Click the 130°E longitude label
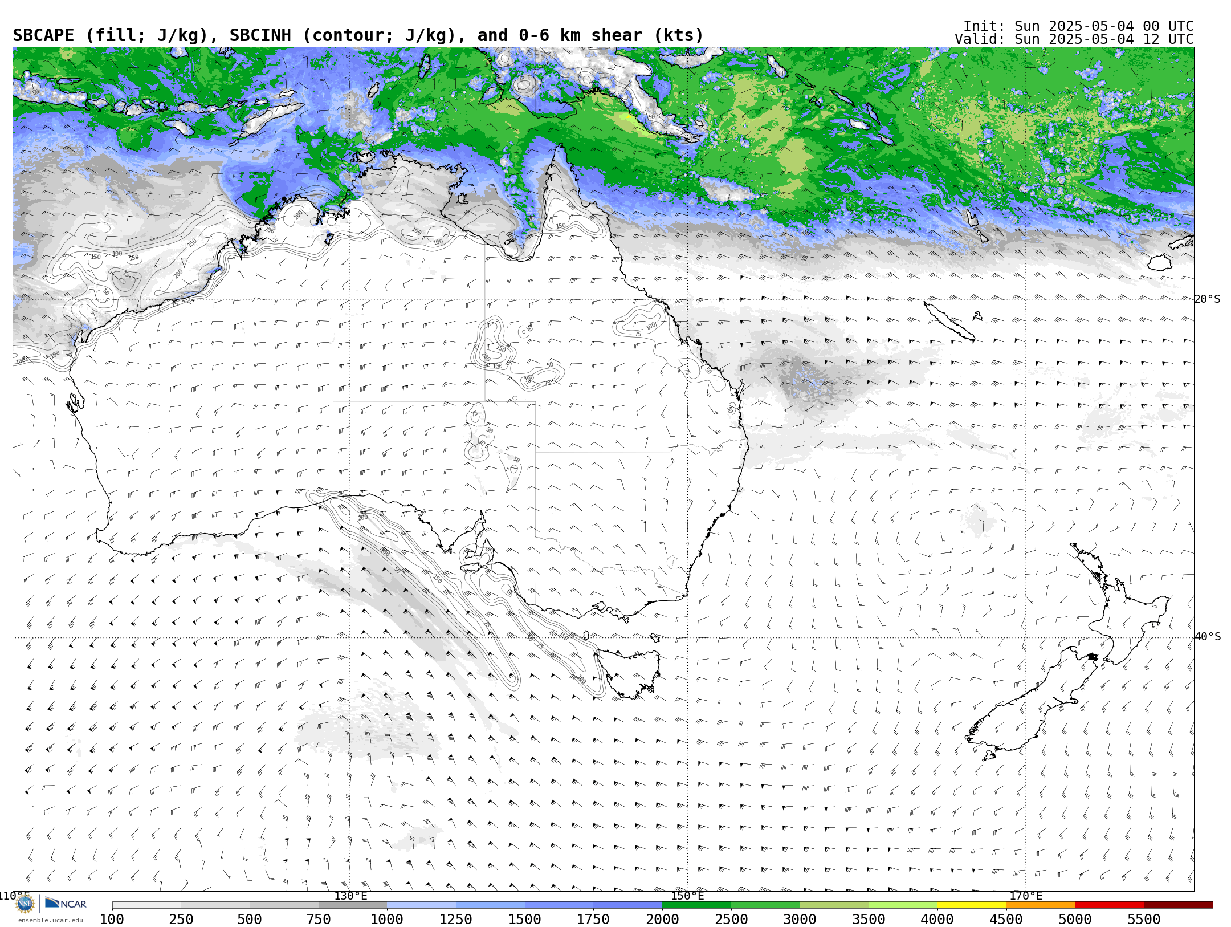The height and width of the screenshot is (927, 1231). pyautogui.click(x=350, y=896)
